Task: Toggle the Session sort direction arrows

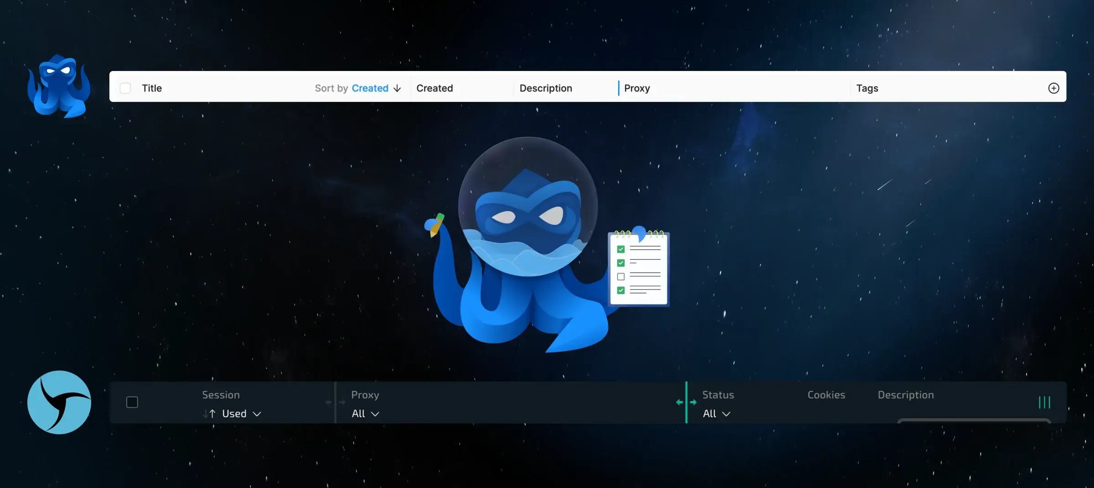Action: click(x=209, y=414)
